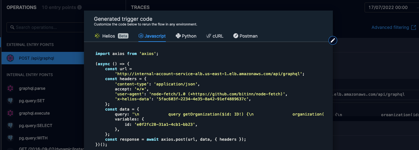
Task: Click the Javascript tab icon
Action: pos(141,36)
